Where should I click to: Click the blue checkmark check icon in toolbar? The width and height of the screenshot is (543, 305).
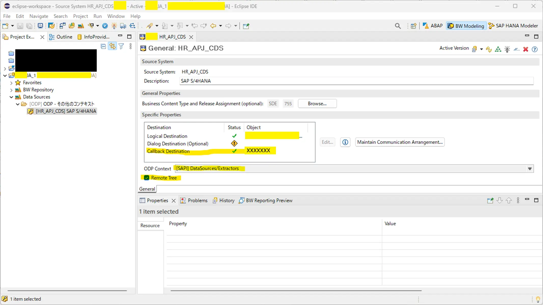tap(105, 26)
